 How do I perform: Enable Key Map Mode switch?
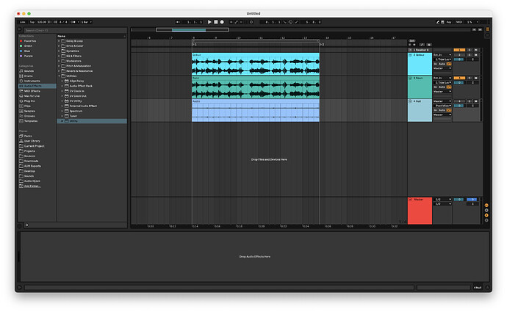pyautogui.click(x=449, y=22)
